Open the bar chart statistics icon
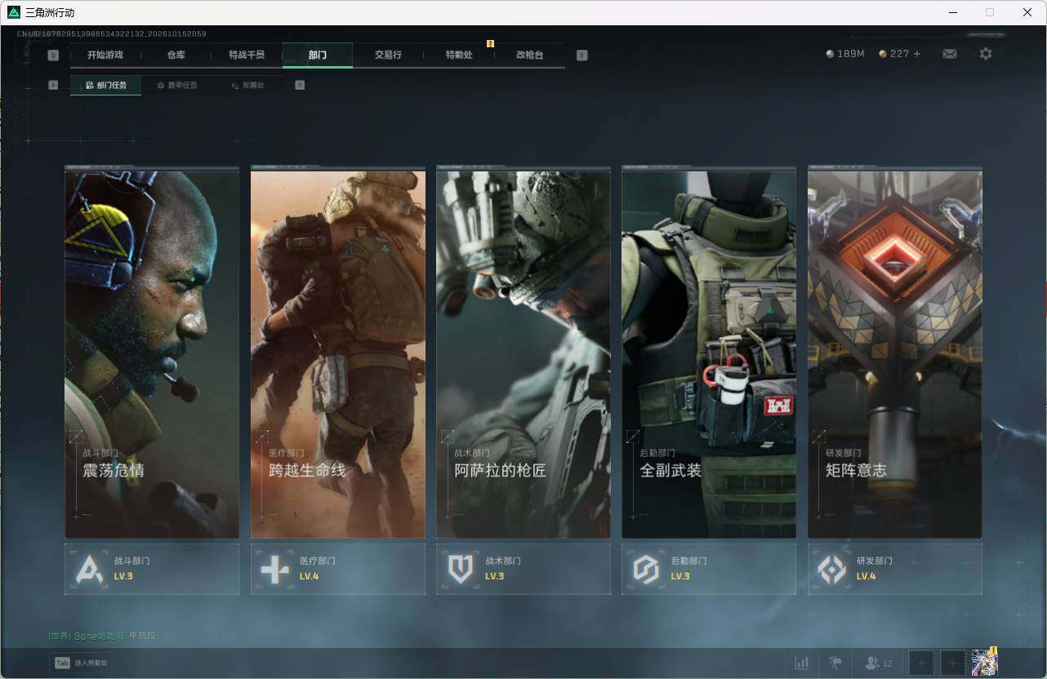The height and width of the screenshot is (679, 1047). pos(802,663)
